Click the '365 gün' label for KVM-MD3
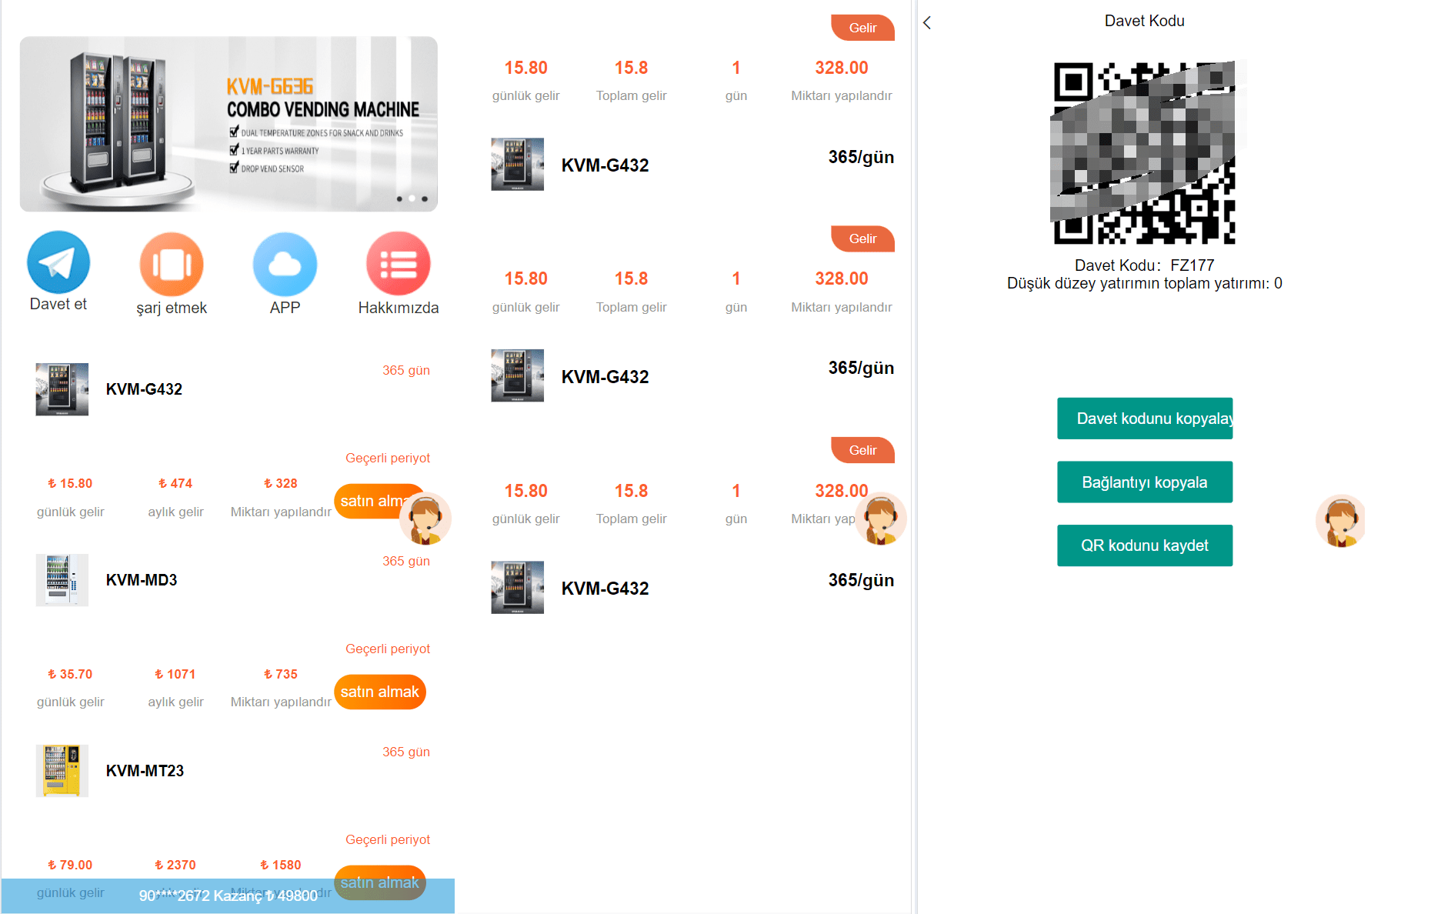The height and width of the screenshot is (914, 1441). tap(406, 561)
